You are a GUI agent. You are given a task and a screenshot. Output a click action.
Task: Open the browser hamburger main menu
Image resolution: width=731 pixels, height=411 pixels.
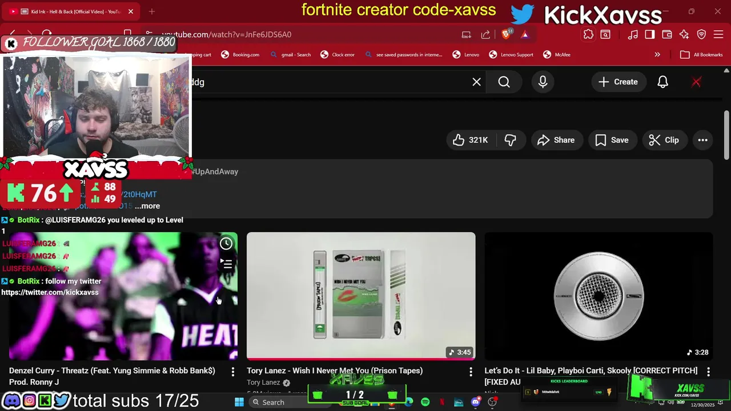pyautogui.click(x=718, y=34)
